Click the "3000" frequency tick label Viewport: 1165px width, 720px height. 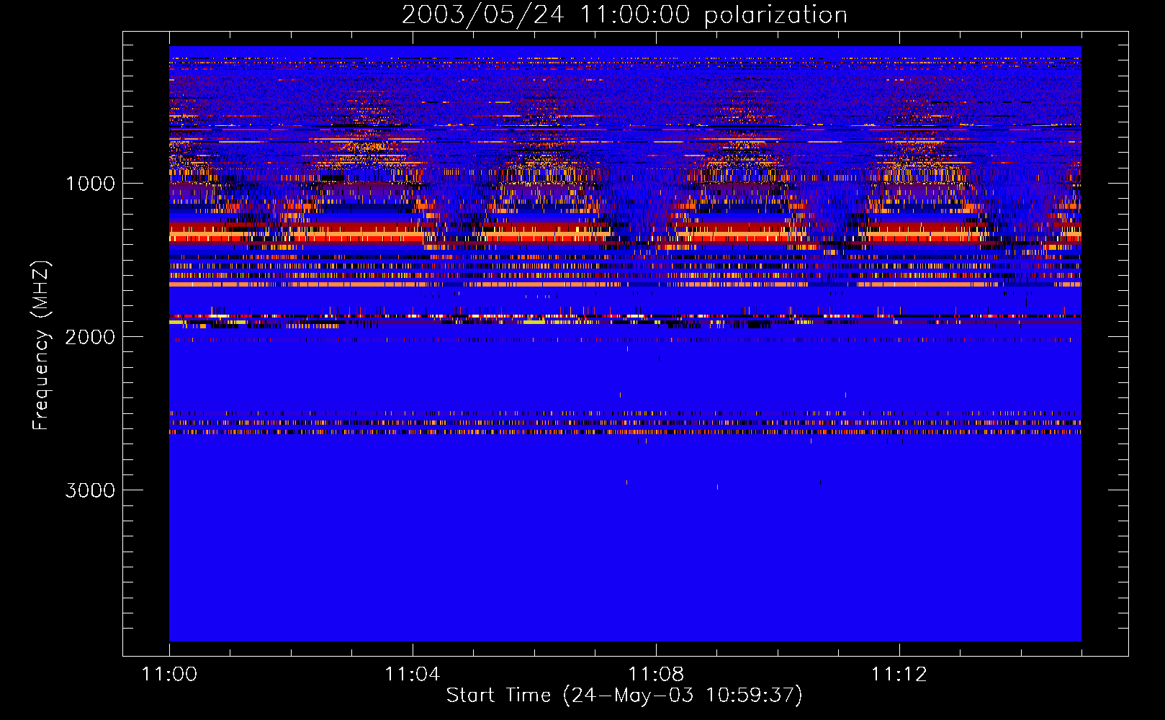click(x=90, y=490)
